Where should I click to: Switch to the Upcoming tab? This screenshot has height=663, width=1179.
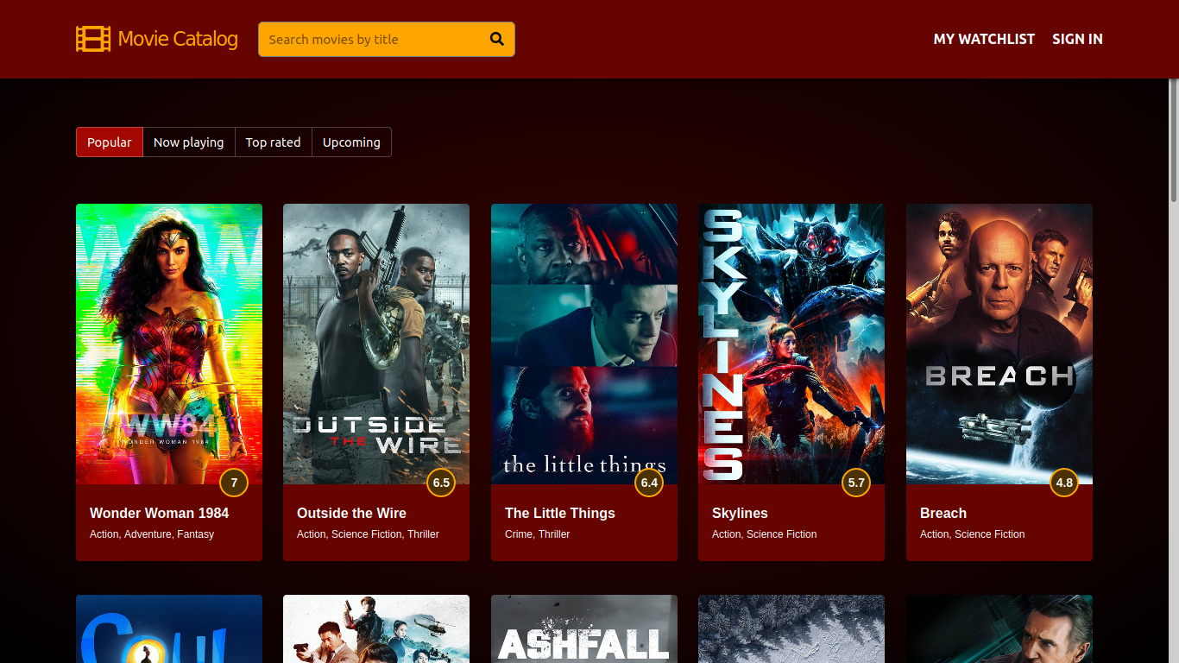pos(351,142)
